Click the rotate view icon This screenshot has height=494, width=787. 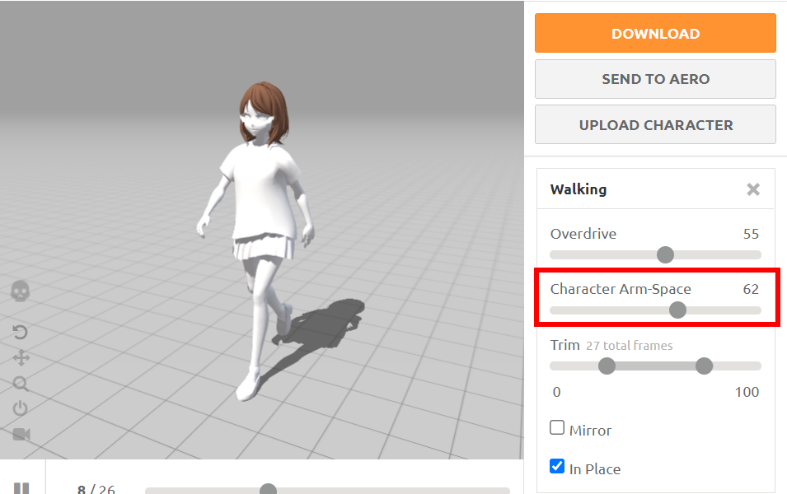tap(21, 332)
